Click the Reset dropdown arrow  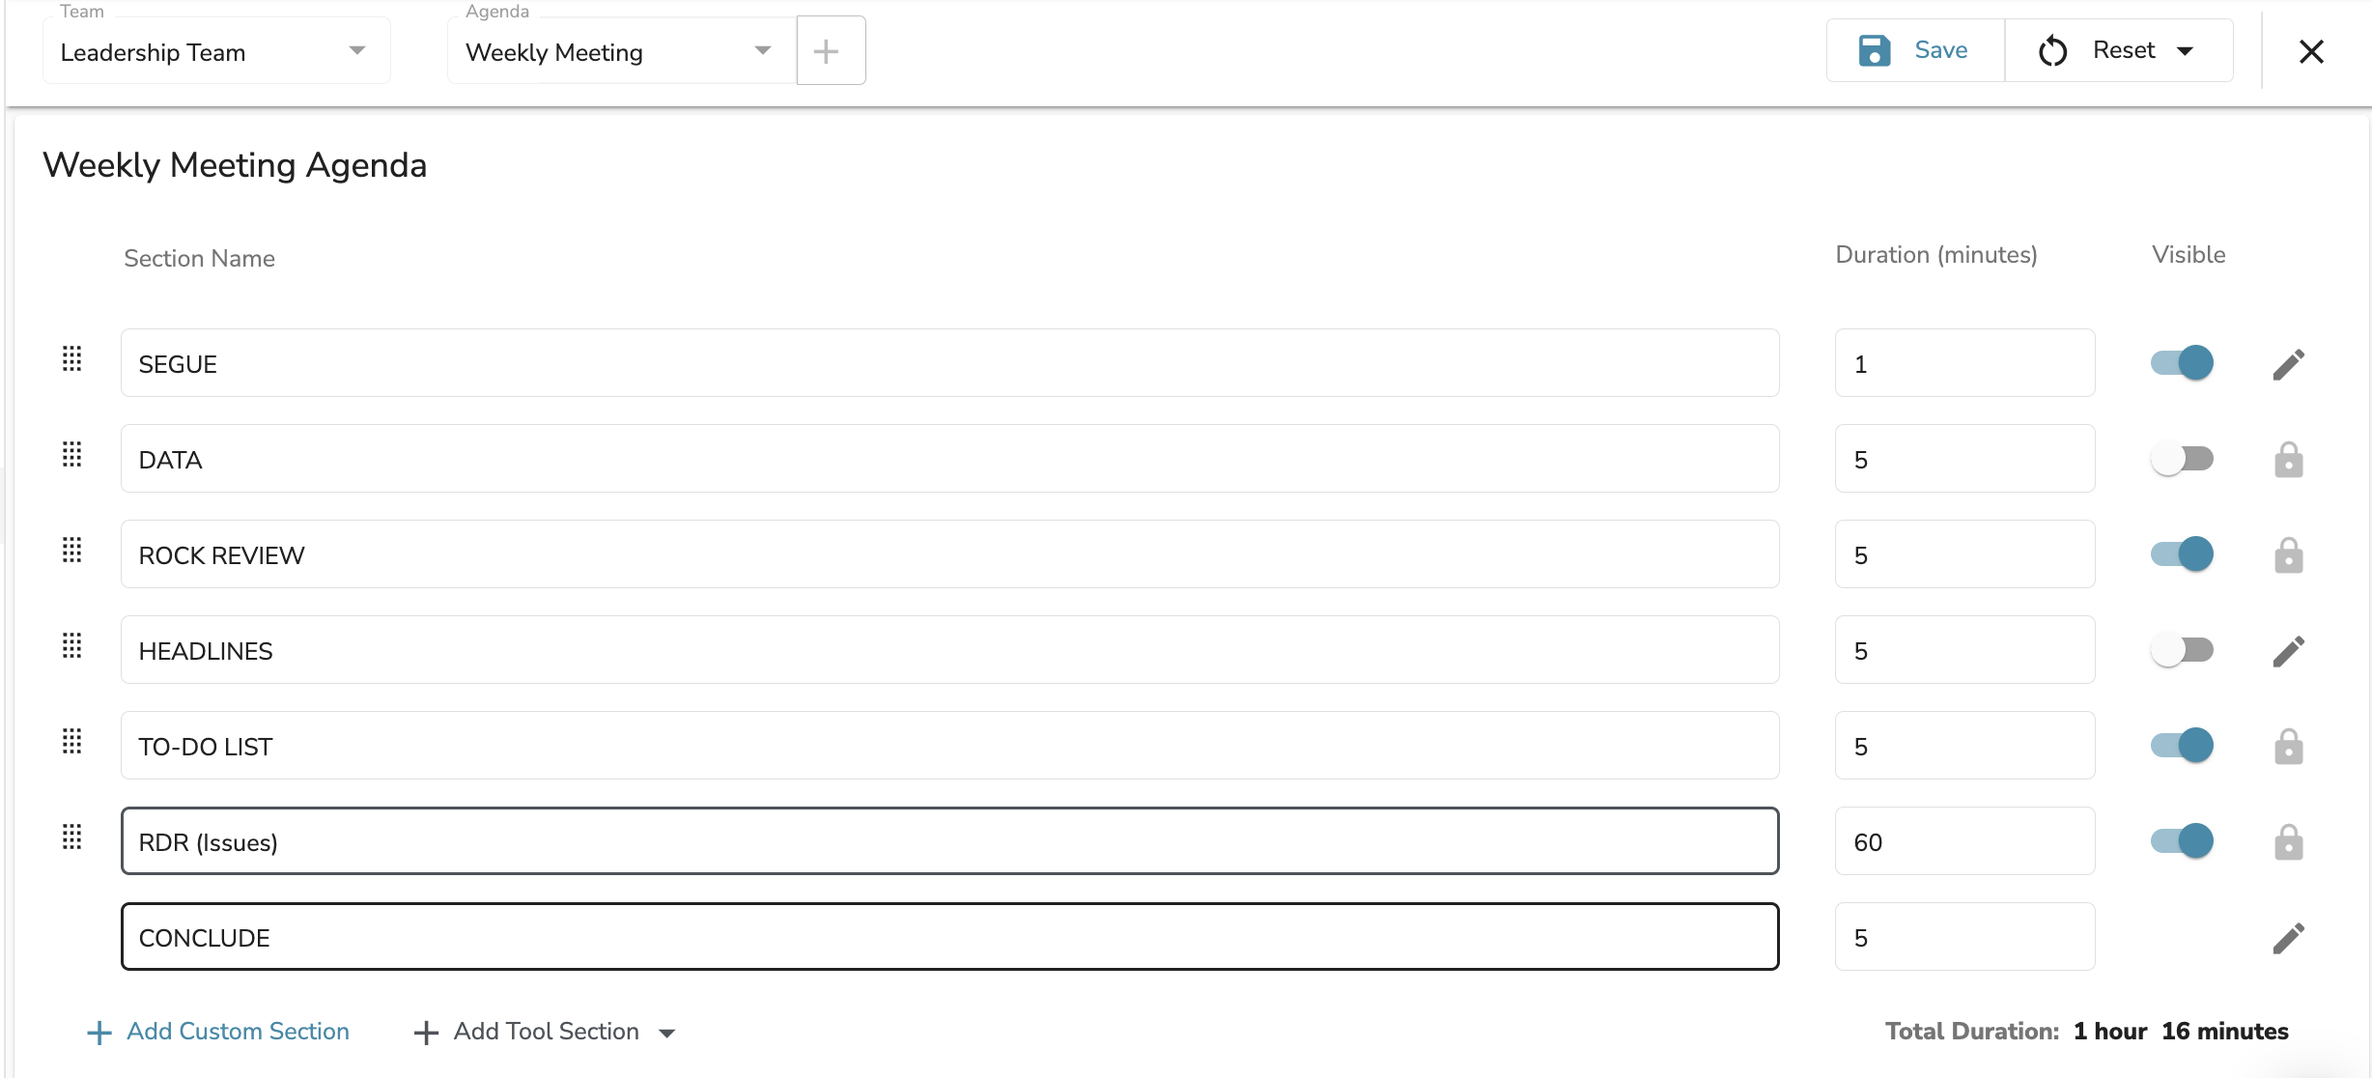2188,51
